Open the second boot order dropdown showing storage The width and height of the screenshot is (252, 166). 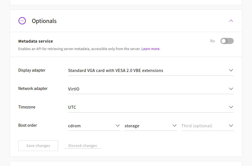click(151, 126)
